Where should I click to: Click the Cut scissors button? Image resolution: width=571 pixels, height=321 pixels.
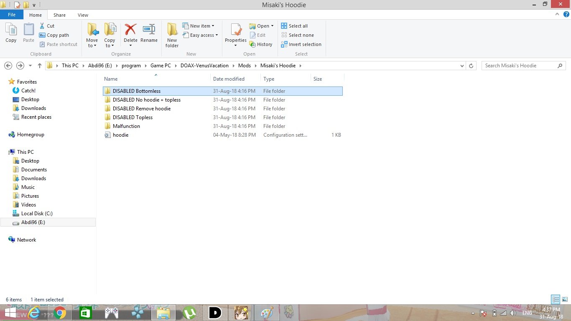click(47, 26)
